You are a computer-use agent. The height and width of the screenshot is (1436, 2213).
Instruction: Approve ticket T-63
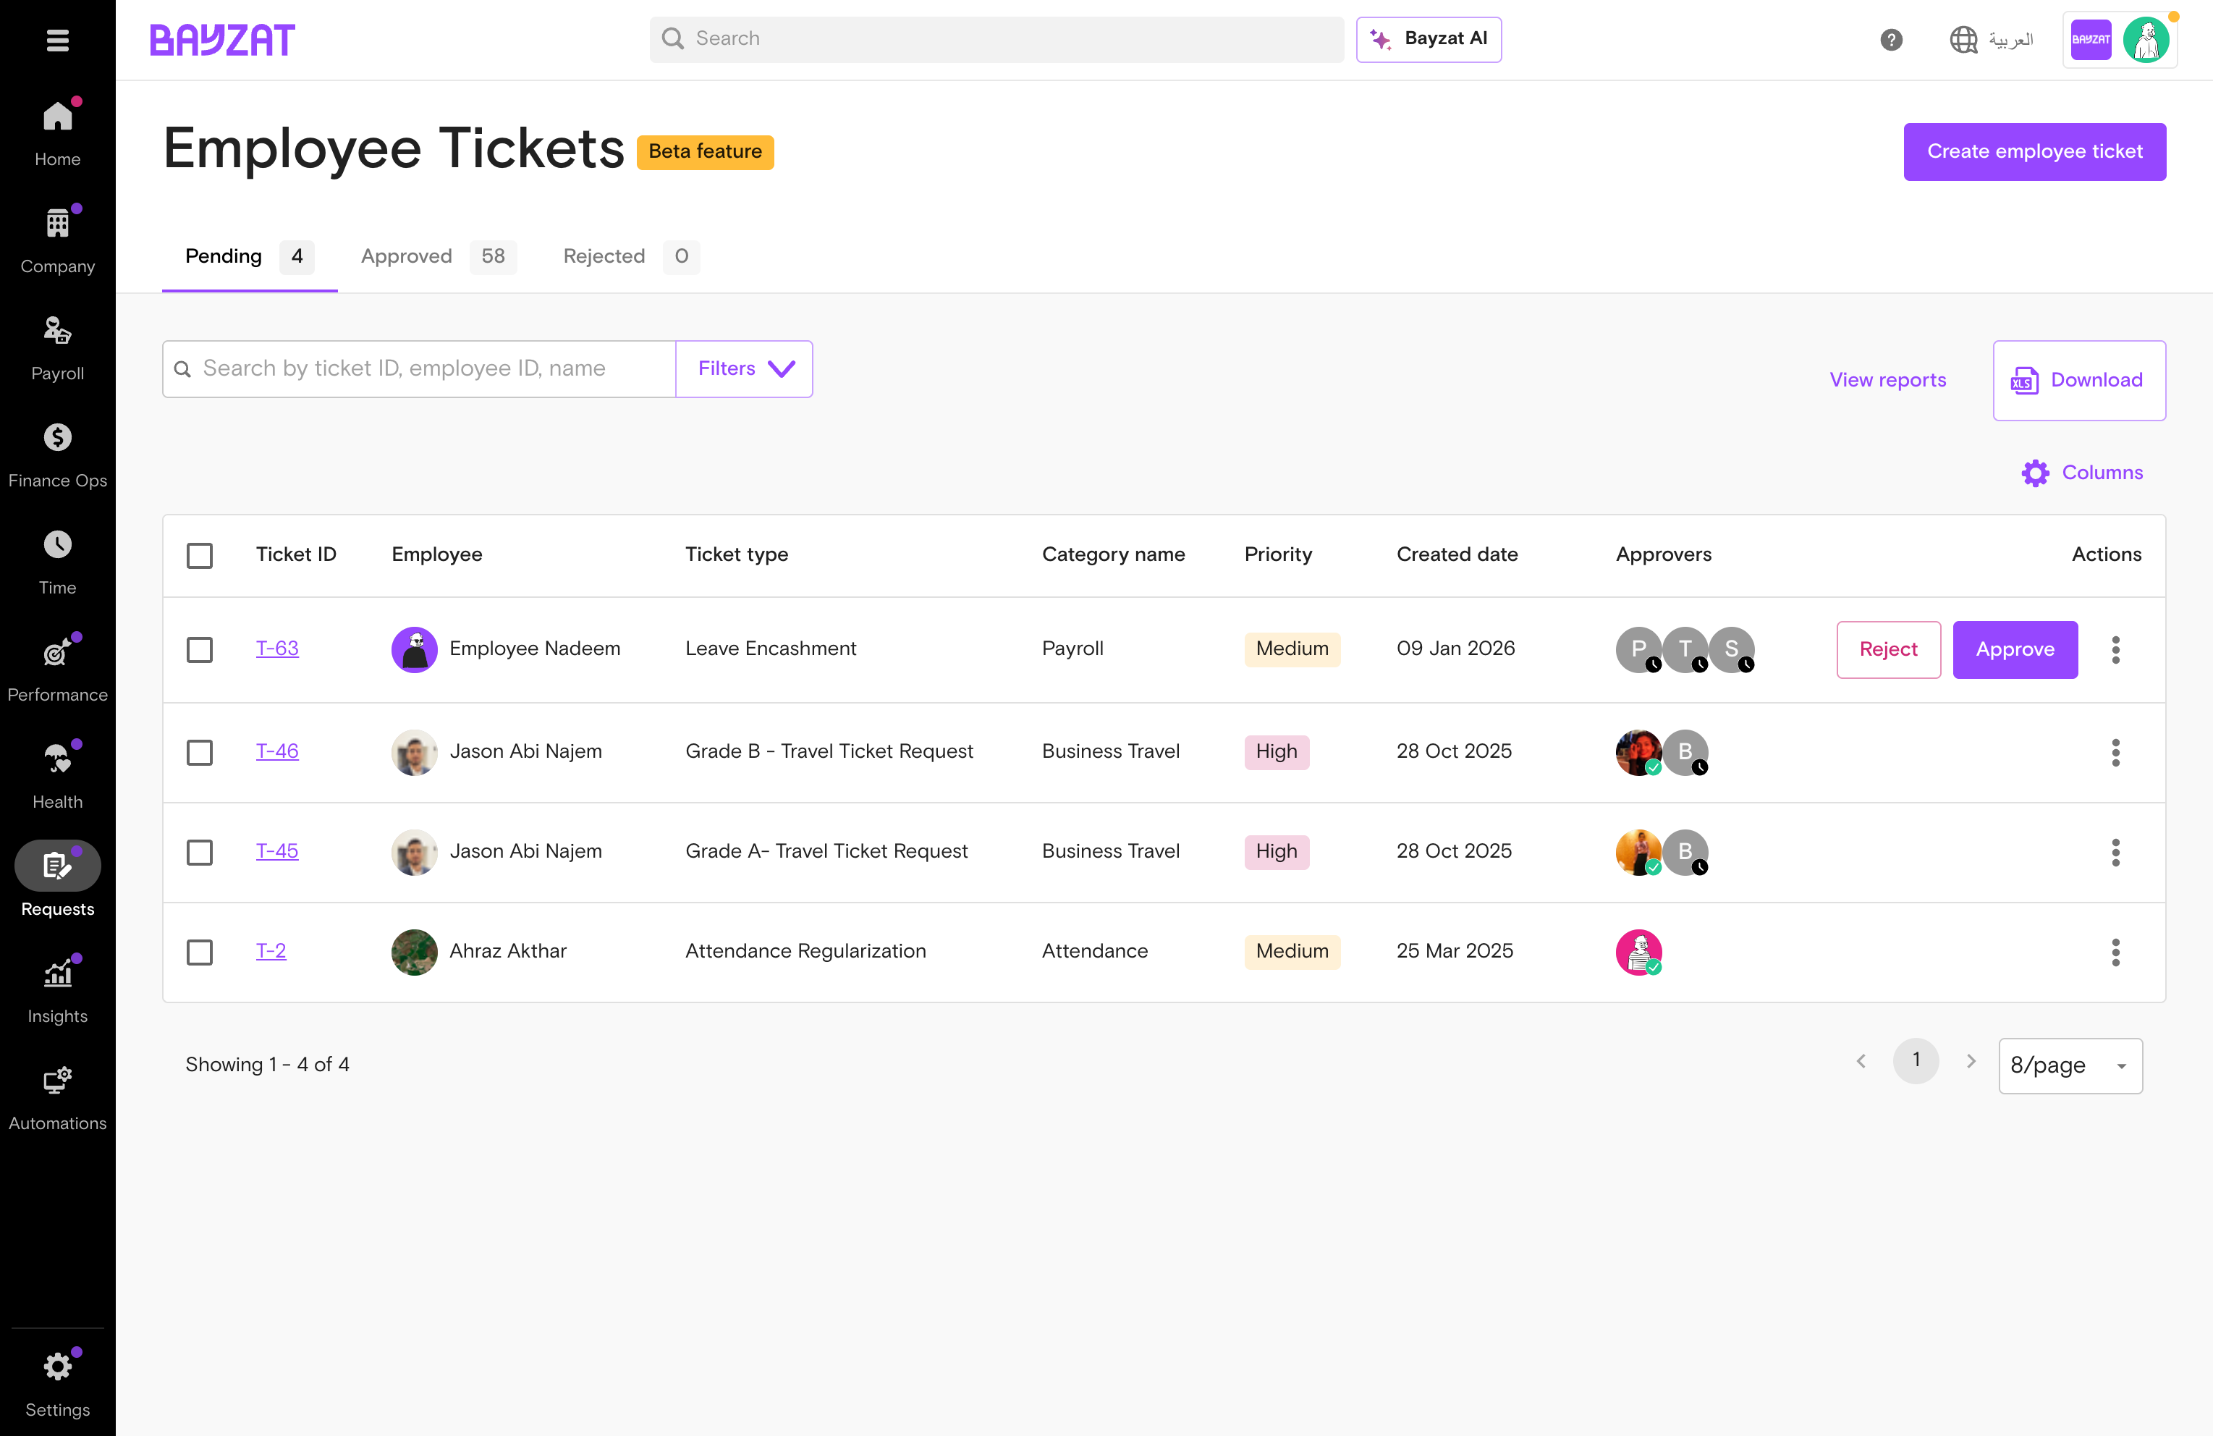tap(2015, 649)
